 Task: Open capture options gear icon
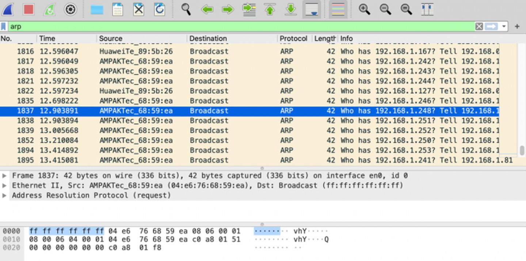(70, 9)
